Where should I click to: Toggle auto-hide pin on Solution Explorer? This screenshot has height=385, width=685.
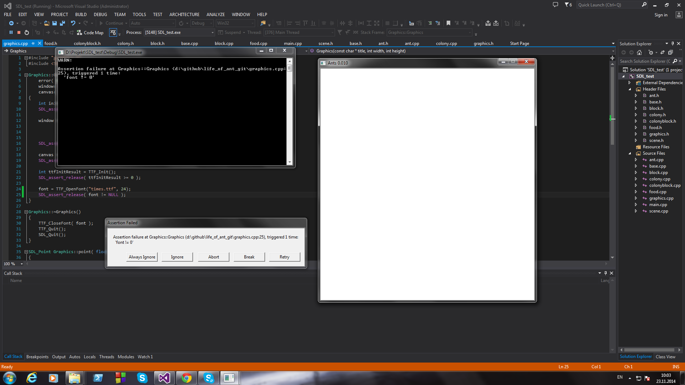pos(673,43)
